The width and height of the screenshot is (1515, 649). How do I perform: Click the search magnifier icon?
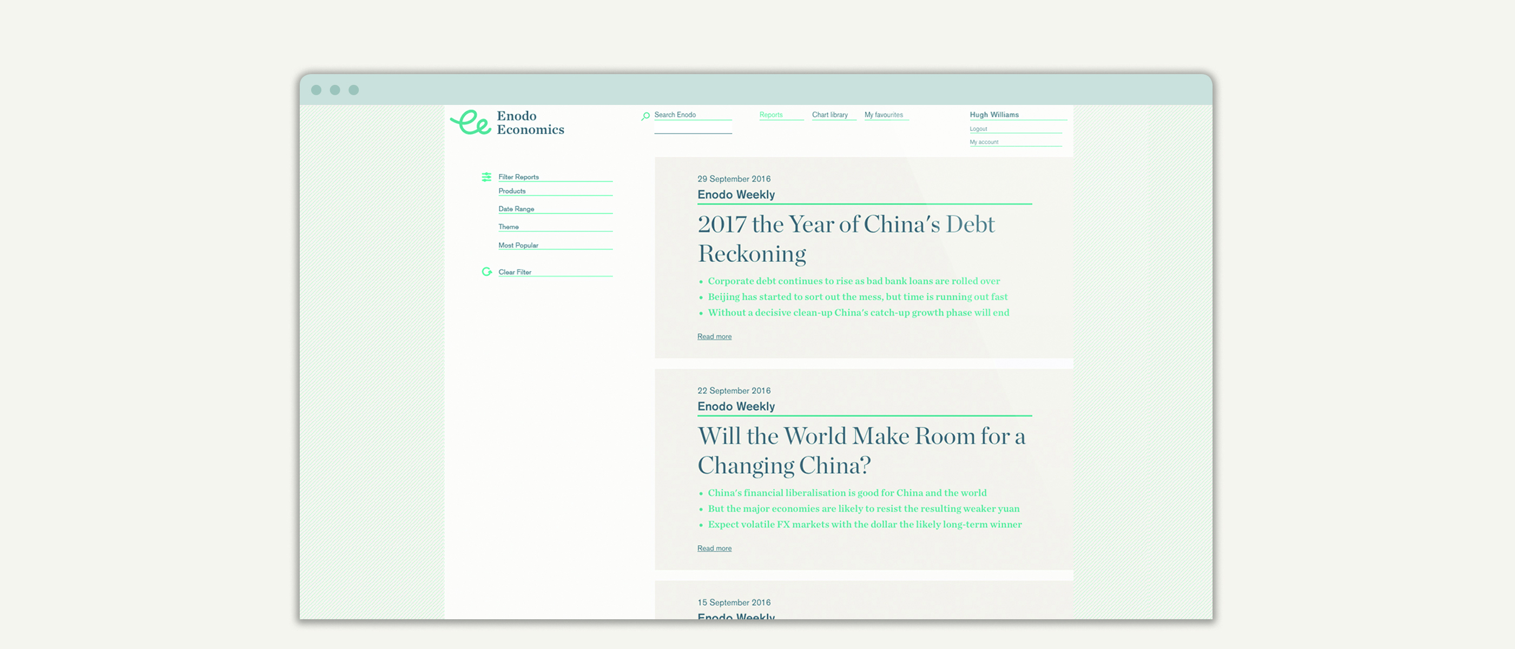point(645,116)
